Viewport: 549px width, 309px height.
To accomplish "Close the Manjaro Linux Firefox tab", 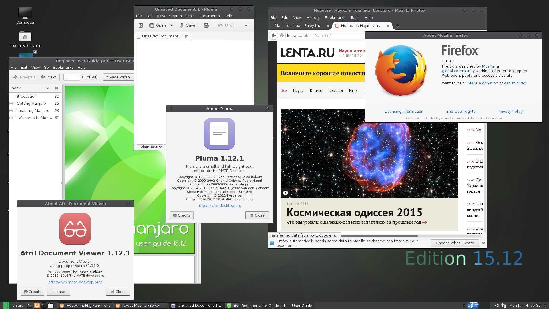I will pyautogui.click(x=328, y=26).
